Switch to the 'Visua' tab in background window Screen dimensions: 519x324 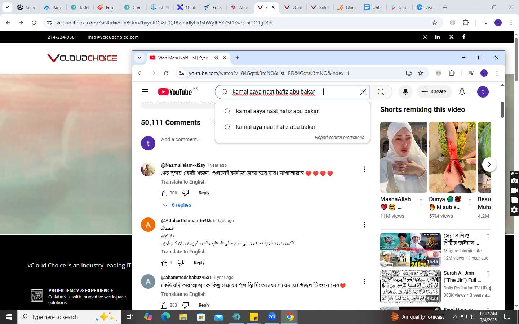coord(426,7)
